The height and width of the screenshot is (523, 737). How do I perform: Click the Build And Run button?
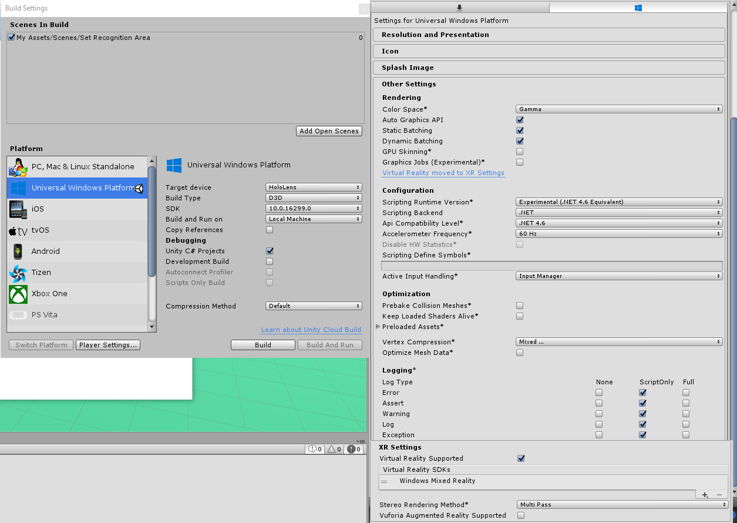[329, 345]
